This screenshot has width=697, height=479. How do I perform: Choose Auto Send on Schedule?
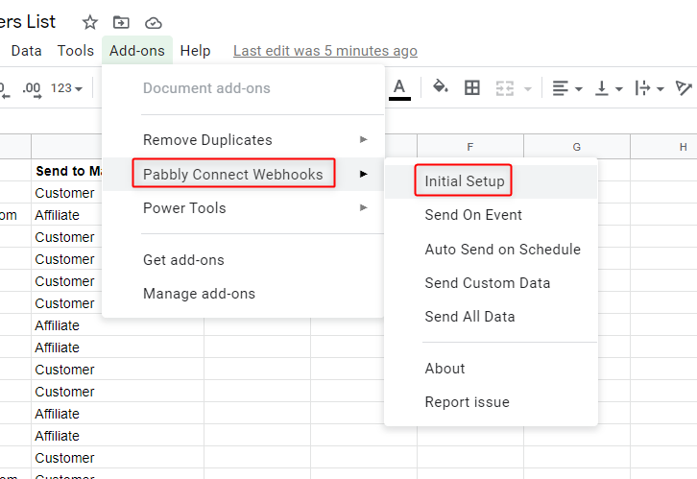[x=491, y=250]
